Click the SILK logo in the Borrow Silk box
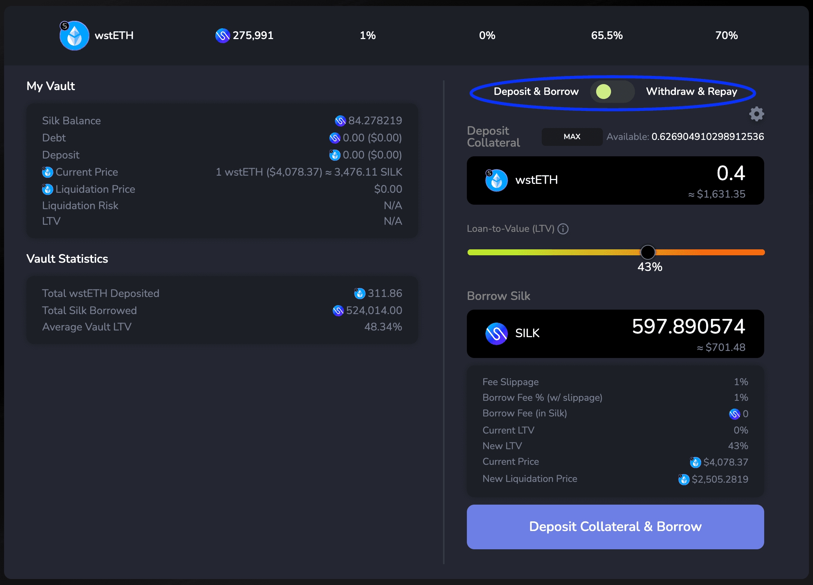The width and height of the screenshot is (813, 585). click(x=496, y=333)
